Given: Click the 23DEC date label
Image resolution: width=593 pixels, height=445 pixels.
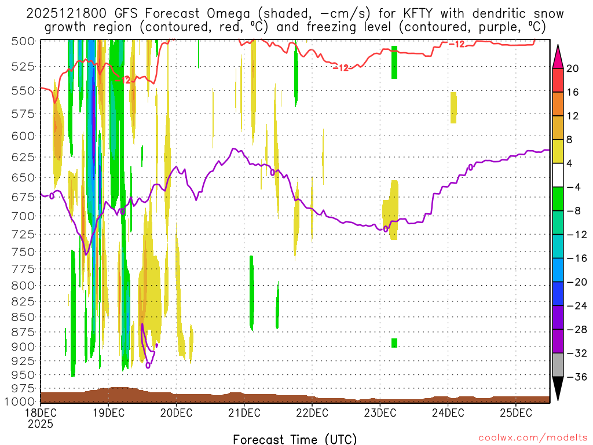Looking at the screenshot, I should 380,413.
